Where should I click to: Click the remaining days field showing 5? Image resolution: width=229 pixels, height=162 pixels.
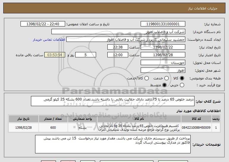pos(86,55)
